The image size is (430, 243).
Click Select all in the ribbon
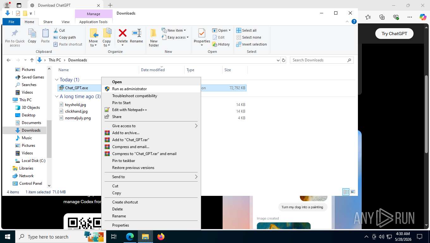[246, 30]
